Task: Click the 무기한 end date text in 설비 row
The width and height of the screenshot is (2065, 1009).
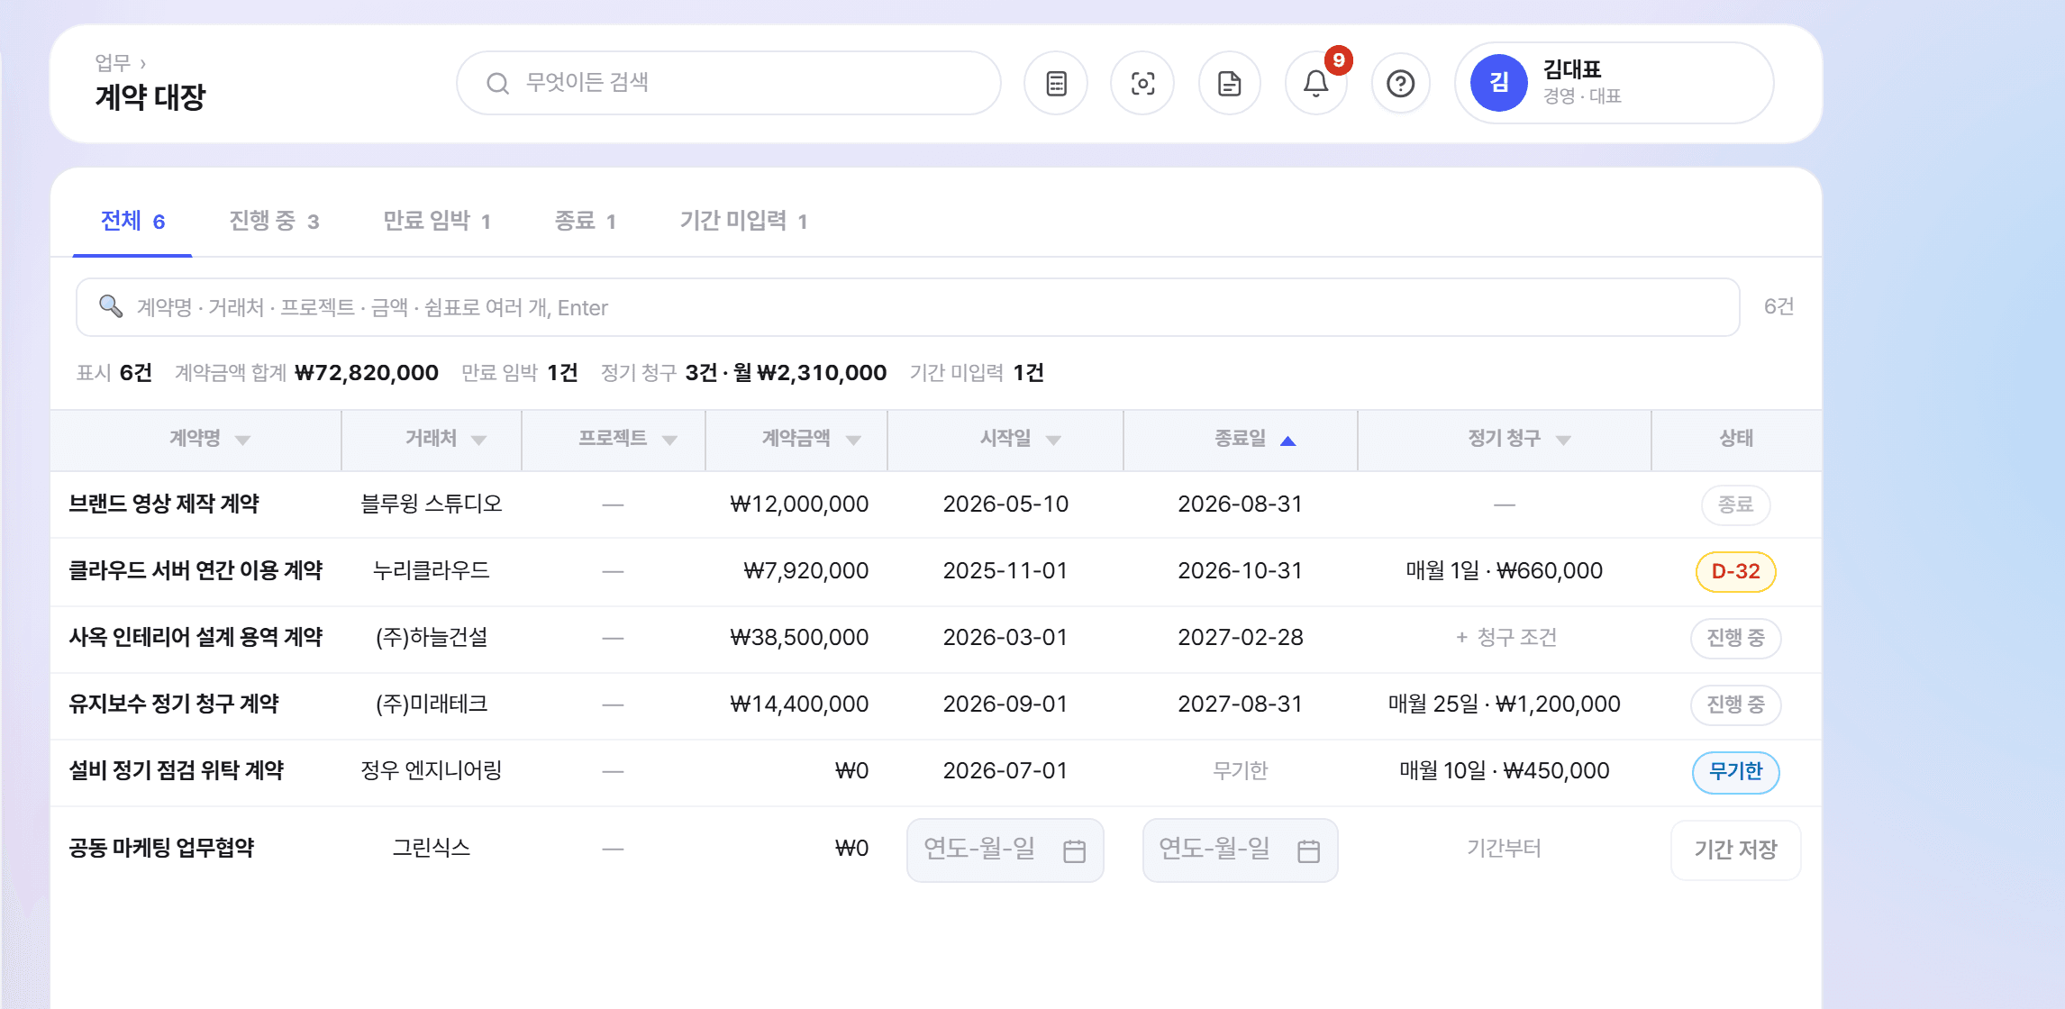Action: (1240, 771)
